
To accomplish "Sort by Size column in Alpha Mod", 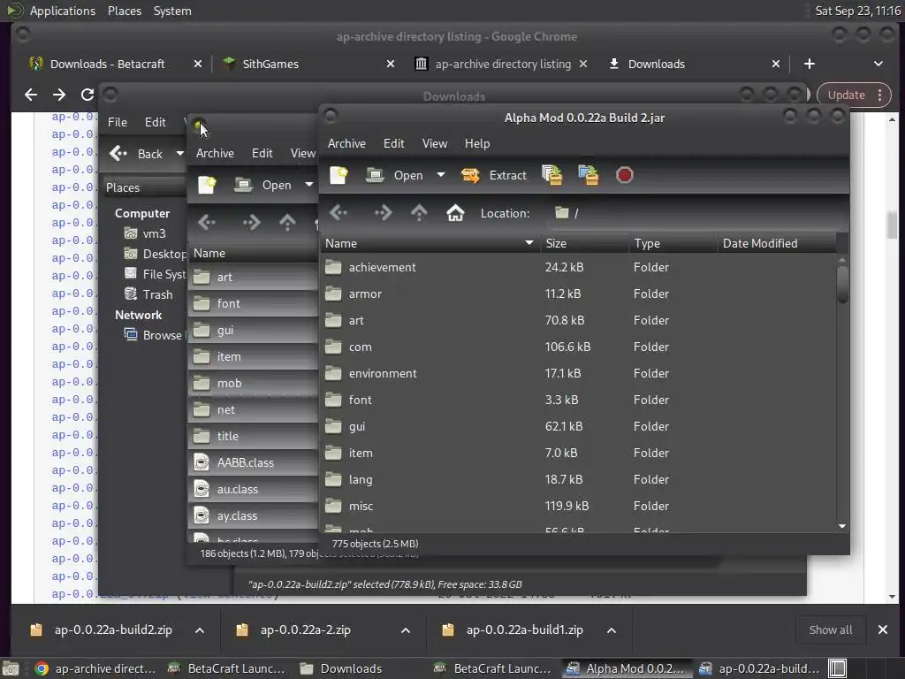I will pyautogui.click(x=584, y=244).
